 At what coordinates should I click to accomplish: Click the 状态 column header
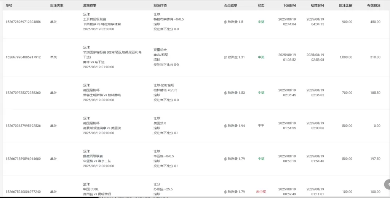pyautogui.click(x=261, y=5)
